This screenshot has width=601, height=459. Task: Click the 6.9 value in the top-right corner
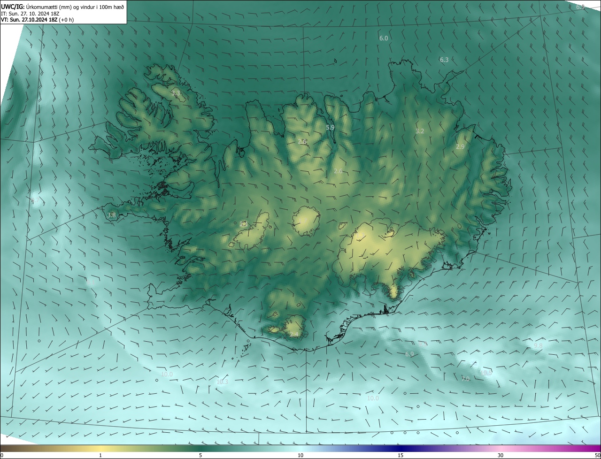580,7
